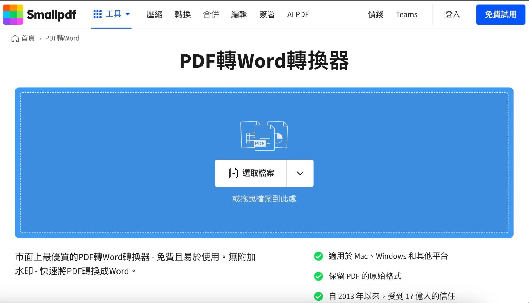Image resolution: width=529 pixels, height=303 pixels.
Task: Click checkmark icon beside 自 2013 年以來
Action: (318, 296)
